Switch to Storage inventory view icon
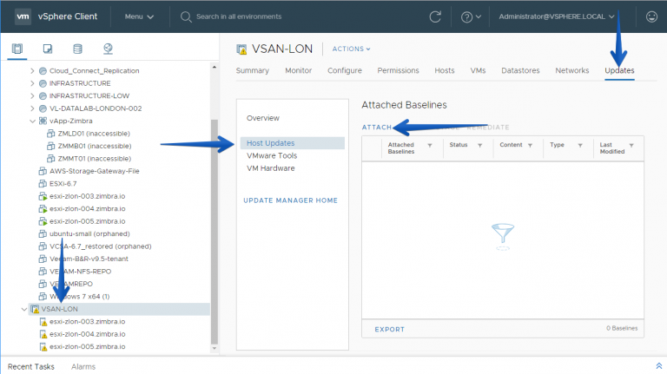 point(77,49)
